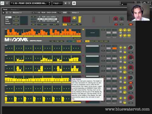Screen dimensions: 152x114
Task: Select 'Random' in the edit mode list
Action: coord(8,23)
